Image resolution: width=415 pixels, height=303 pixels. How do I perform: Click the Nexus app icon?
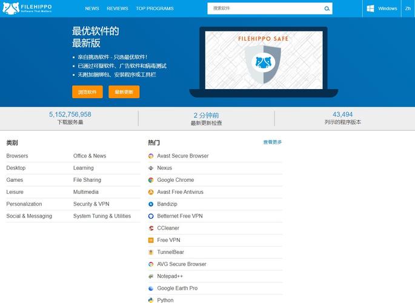click(151, 168)
